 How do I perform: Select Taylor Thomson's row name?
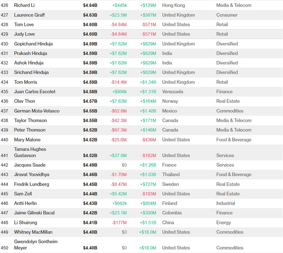coord(31,120)
